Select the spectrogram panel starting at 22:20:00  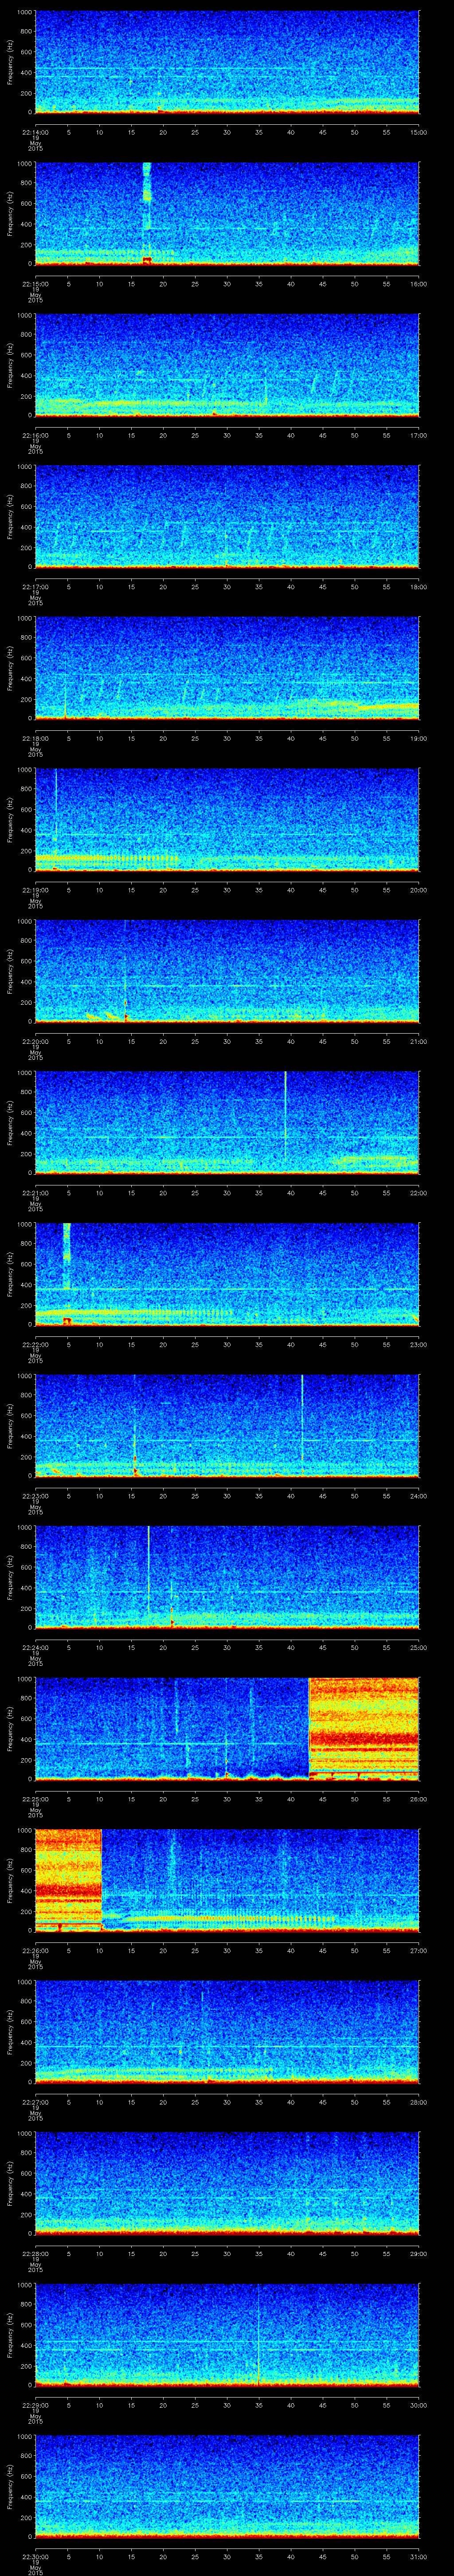[x=227, y=972]
